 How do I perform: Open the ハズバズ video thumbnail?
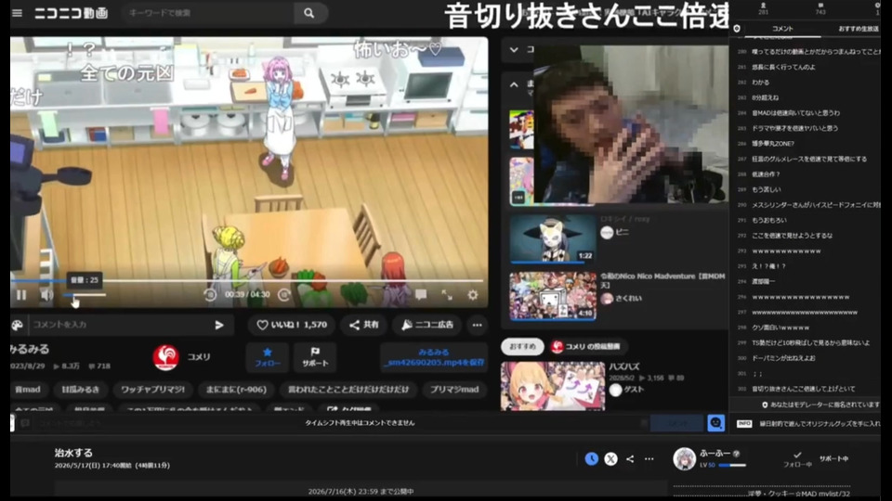(x=552, y=386)
